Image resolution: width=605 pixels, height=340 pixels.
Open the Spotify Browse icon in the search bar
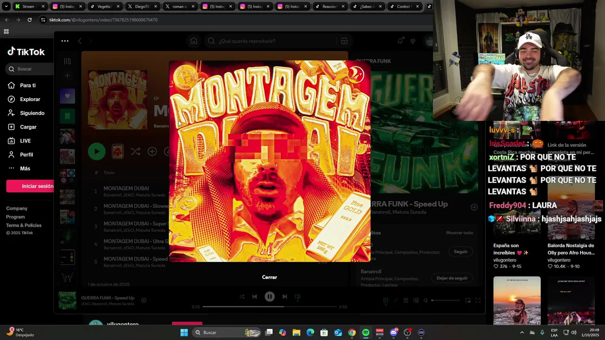click(345, 41)
